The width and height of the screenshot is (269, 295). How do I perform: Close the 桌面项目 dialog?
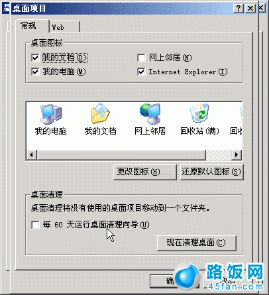point(250,9)
